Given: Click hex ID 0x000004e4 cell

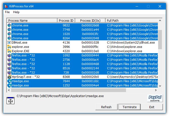Looking at the screenshot, I should pos(90,85).
